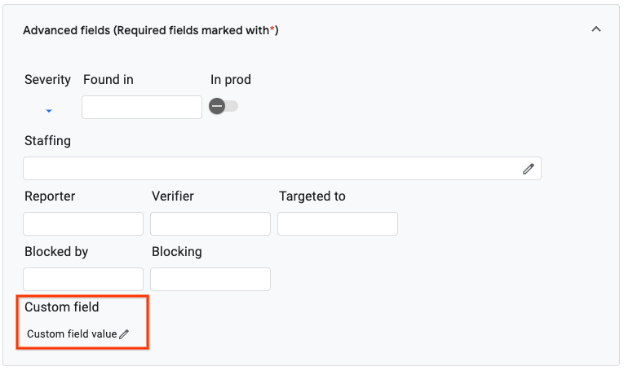The height and width of the screenshot is (371, 624).
Task: Click the Staffing edit pencil icon
Action: 529,169
